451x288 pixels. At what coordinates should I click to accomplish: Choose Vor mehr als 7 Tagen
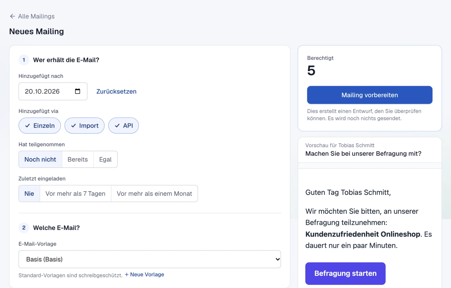coord(75,194)
